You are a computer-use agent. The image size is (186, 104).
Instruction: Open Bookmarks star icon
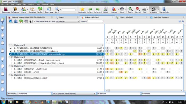point(82,10)
